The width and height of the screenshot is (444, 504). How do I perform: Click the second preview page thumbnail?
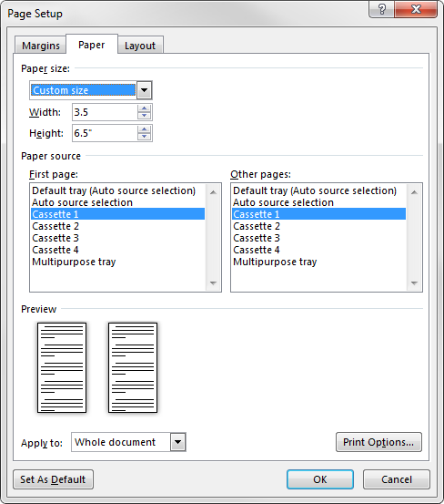point(133,367)
